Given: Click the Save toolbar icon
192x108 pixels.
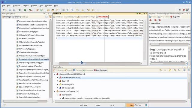Looking at the screenshot, I should (x=10, y=10).
